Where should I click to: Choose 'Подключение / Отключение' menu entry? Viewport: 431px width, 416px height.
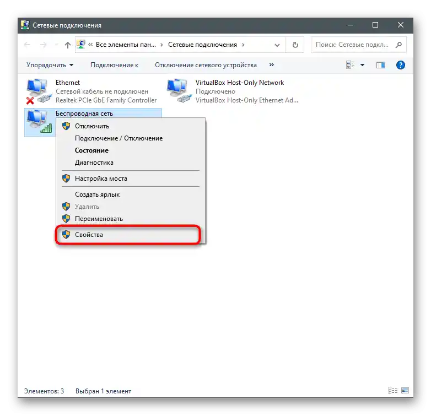pos(131,138)
